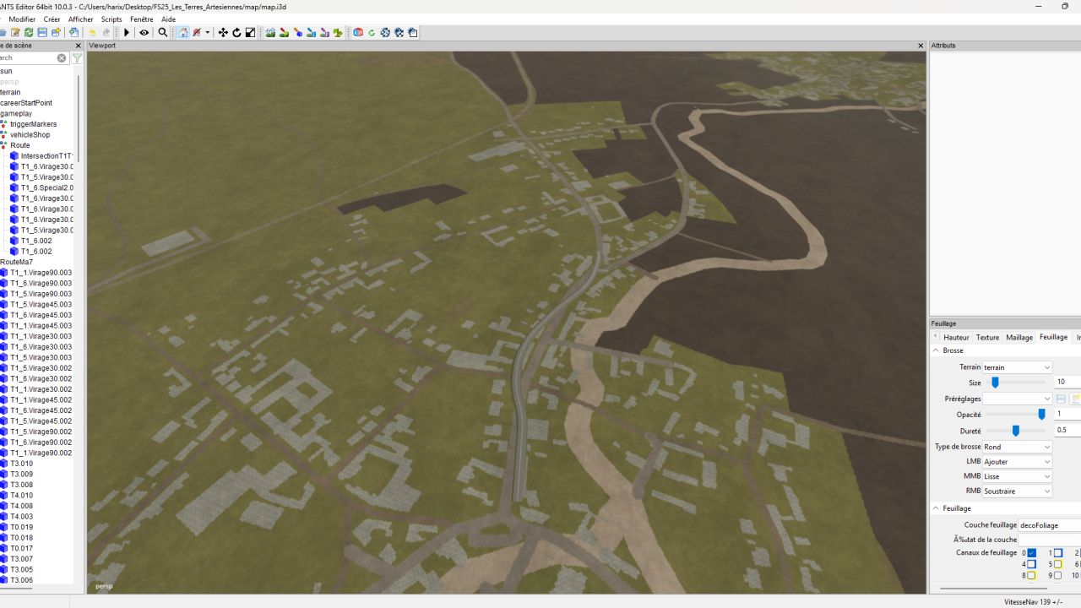Select the terrain paint brush with red tip
The height and width of the screenshot is (608, 1081).
(x=284, y=33)
